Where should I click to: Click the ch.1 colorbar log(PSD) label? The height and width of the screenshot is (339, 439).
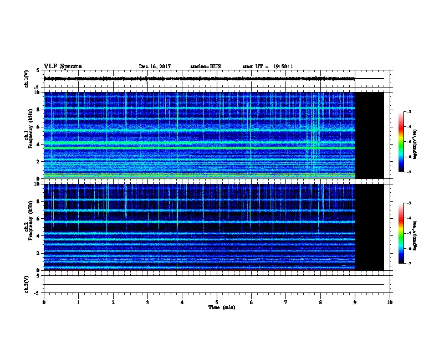415,144
